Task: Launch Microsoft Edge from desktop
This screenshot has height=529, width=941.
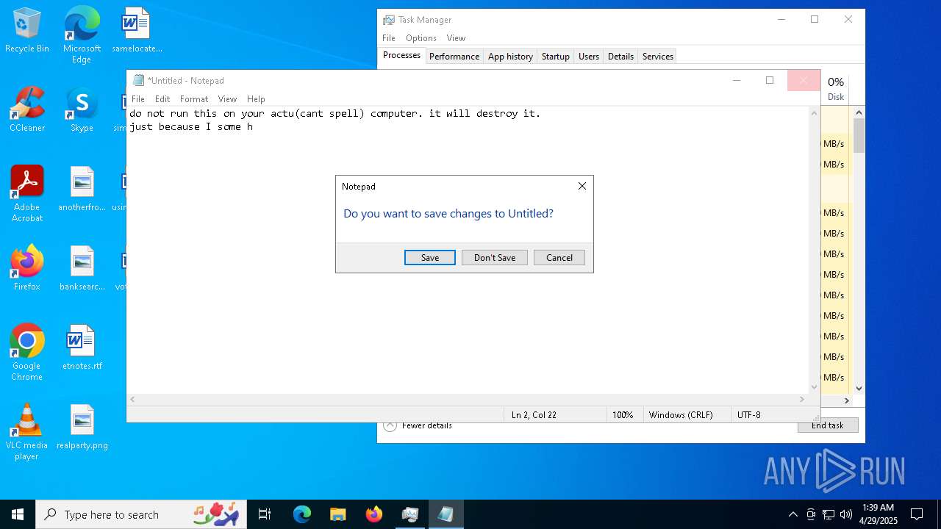Action: pos(82,35)
